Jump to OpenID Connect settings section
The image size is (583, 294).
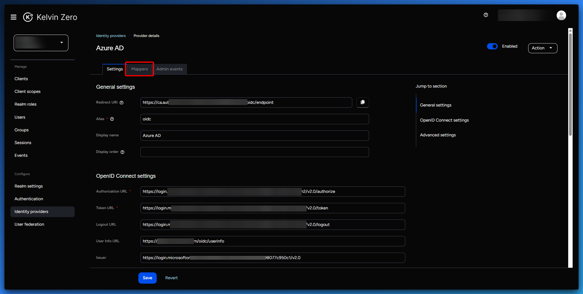[444, 120]
